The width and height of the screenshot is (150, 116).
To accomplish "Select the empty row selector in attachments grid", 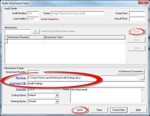I will pyautogui.click(x=6, y=41).
